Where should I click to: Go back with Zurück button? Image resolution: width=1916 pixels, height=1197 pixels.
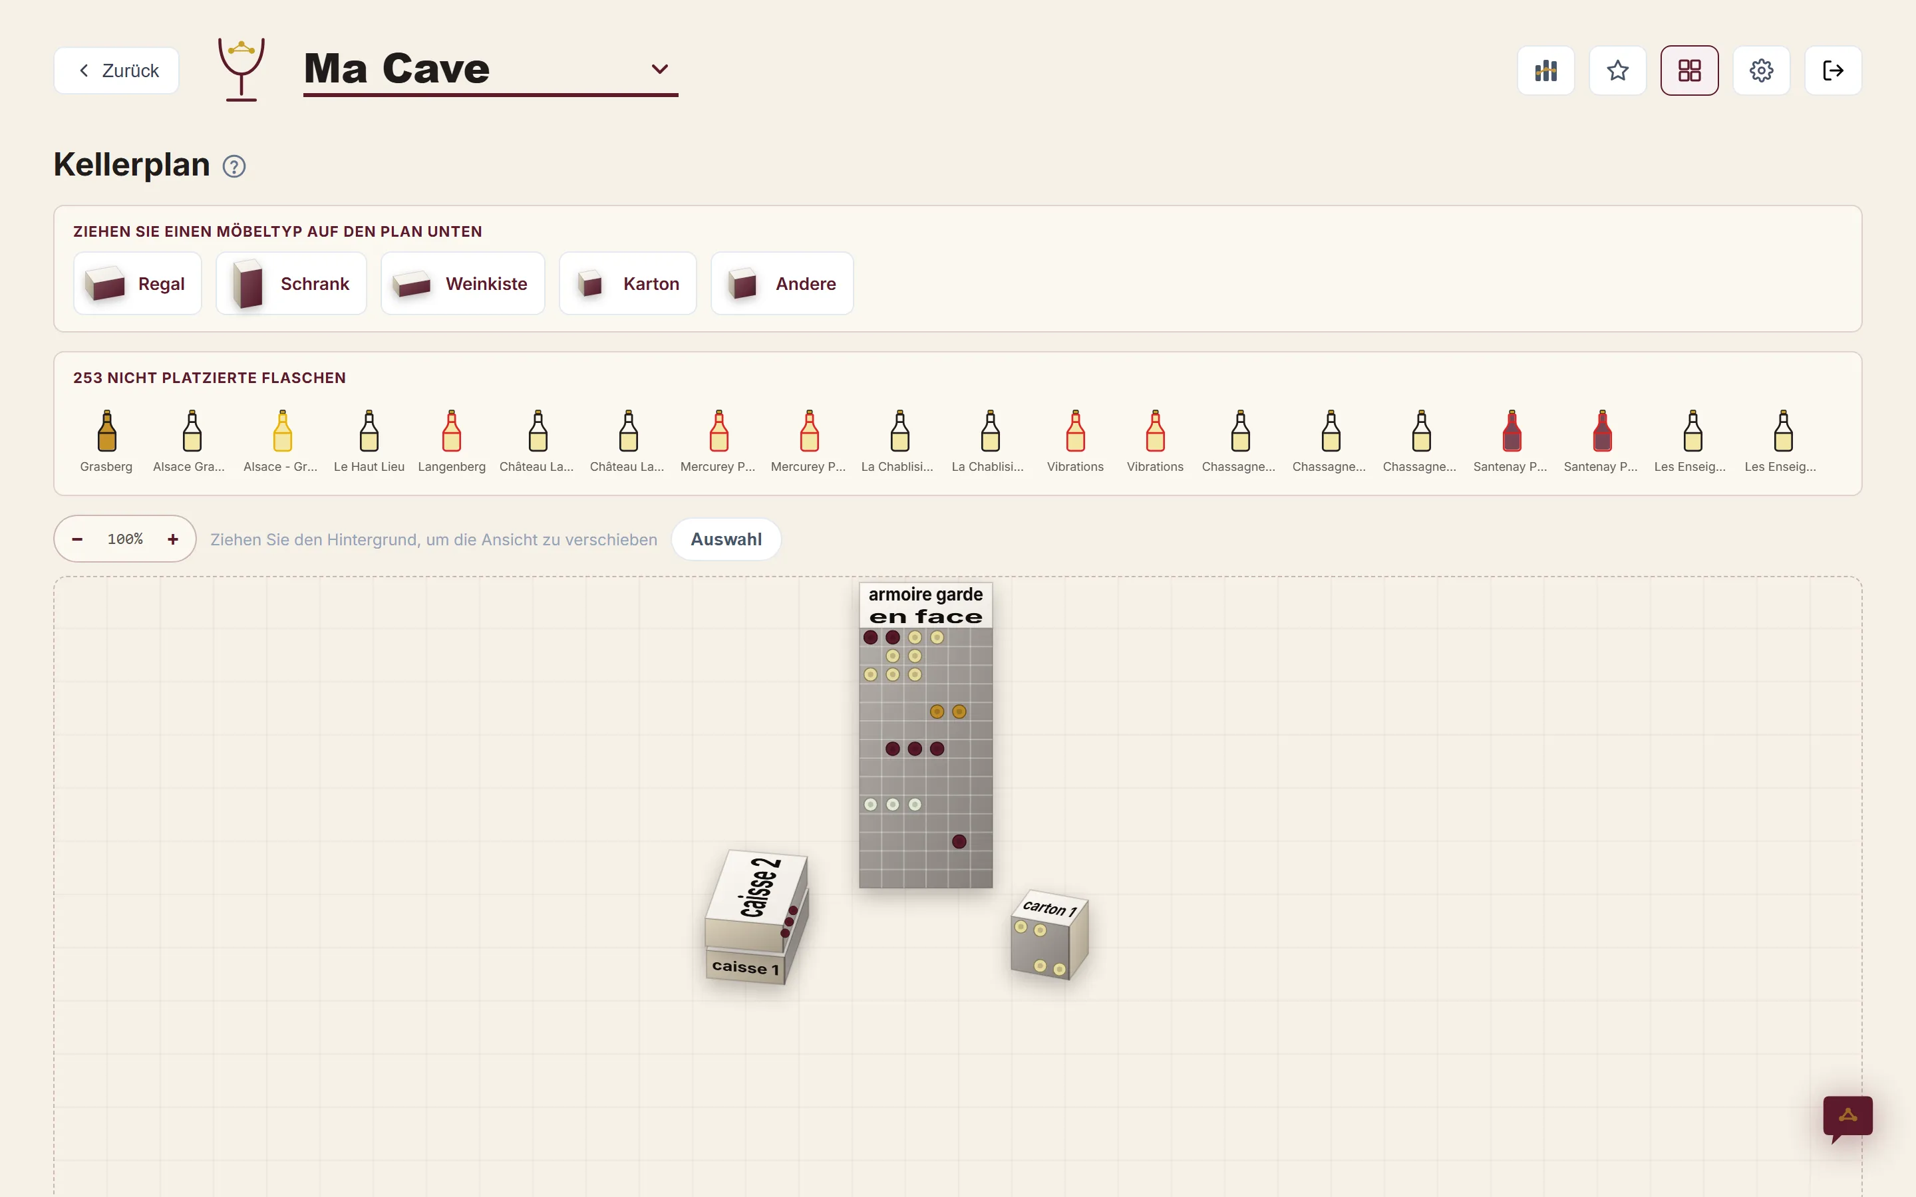(x=116, y=70)
